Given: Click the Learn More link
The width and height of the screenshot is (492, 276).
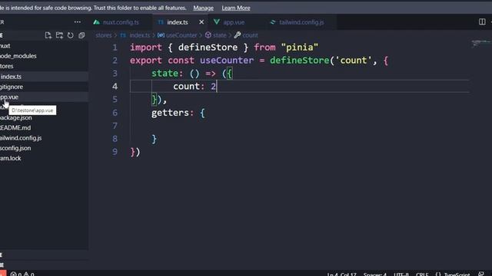Looking at the screenshot, I should coord(236,8).
